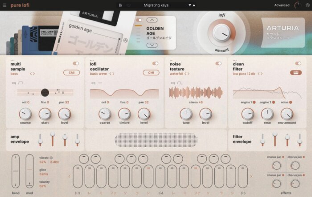
Task: Click the noise texture tune knob
Action: (186, 114)
